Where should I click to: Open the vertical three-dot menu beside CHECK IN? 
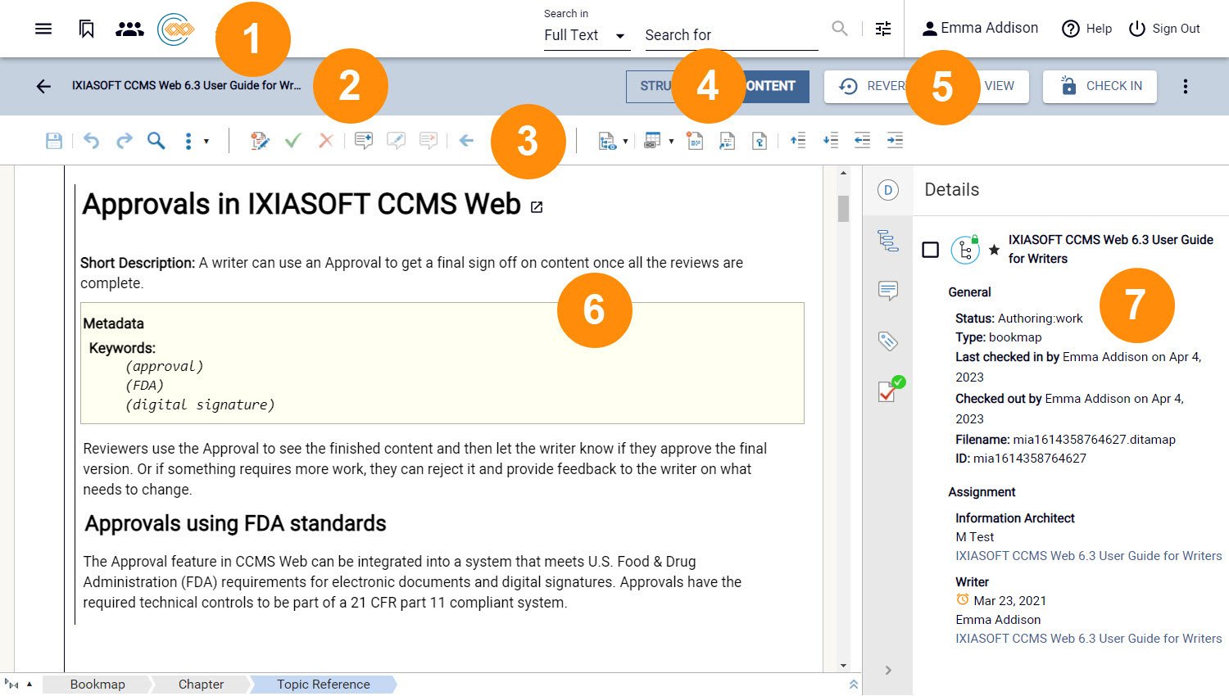pyautogui.click(x=1185, y=86)
